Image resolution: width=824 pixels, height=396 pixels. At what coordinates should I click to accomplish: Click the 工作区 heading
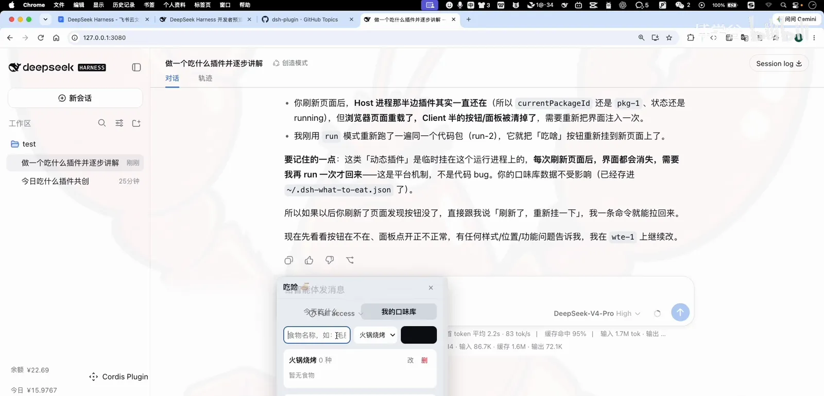click(x=20, y=123)
